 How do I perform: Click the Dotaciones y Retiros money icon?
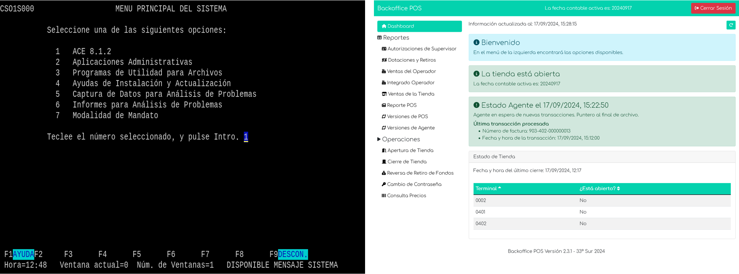click(x=384, y=60)
